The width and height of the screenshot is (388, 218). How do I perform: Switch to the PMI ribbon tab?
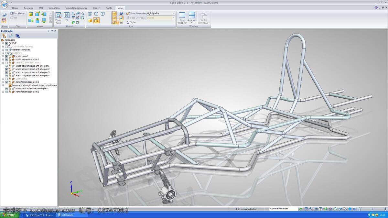pyautogui.click(x=41, y=8)
